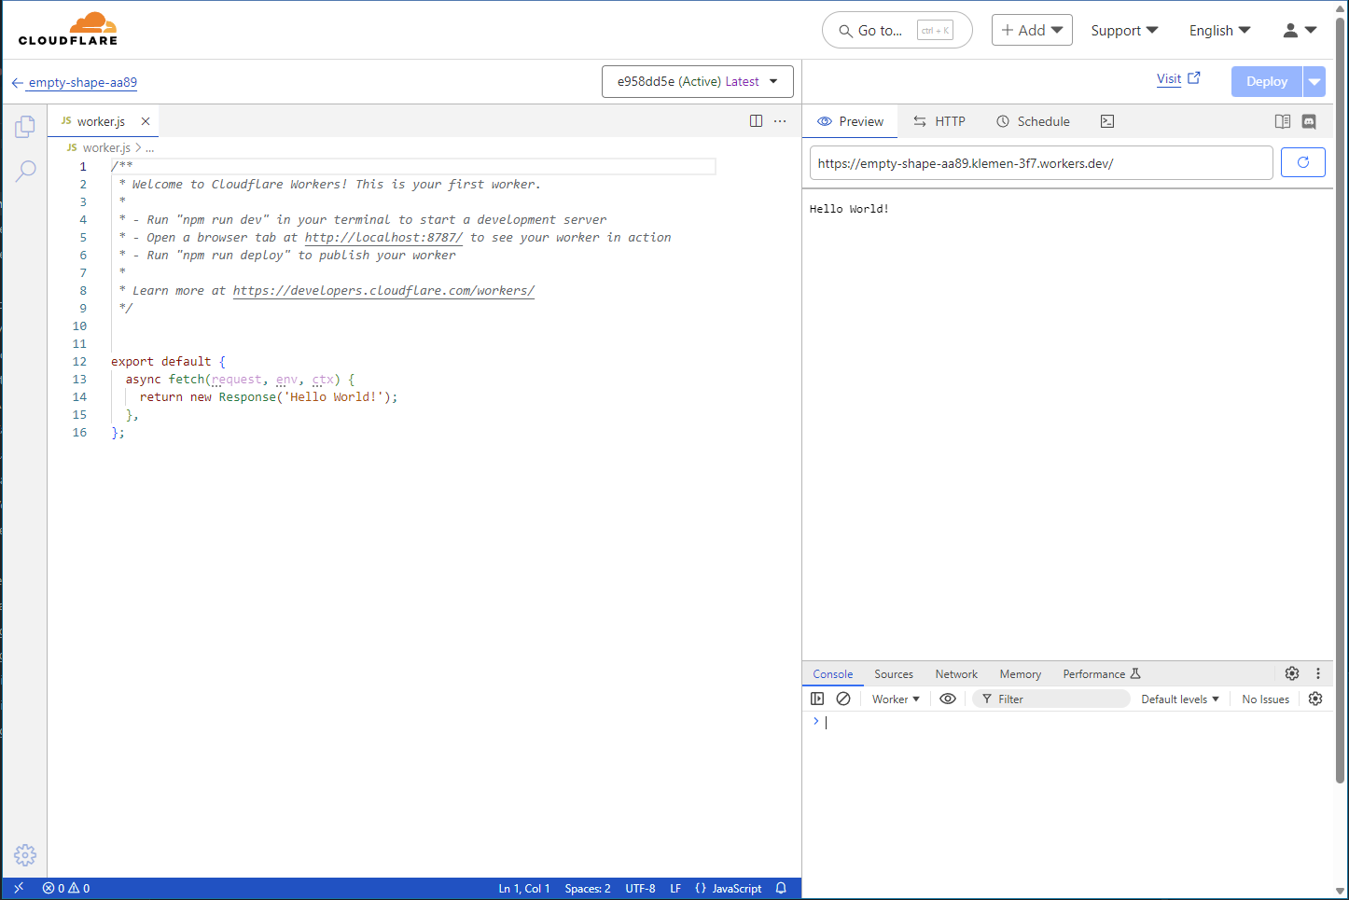Open the developers.cloudflare.com/workers link
The height and width of the screenshot is (900, 1349).
pyautogui.click(x=383, y=290)
